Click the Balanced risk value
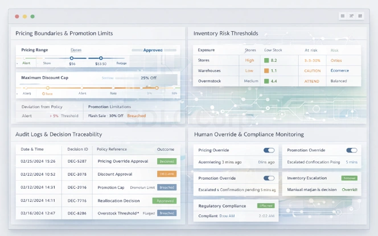Image resolution: width=378 pixels, height=236 pixels. [x=339, y=81]
